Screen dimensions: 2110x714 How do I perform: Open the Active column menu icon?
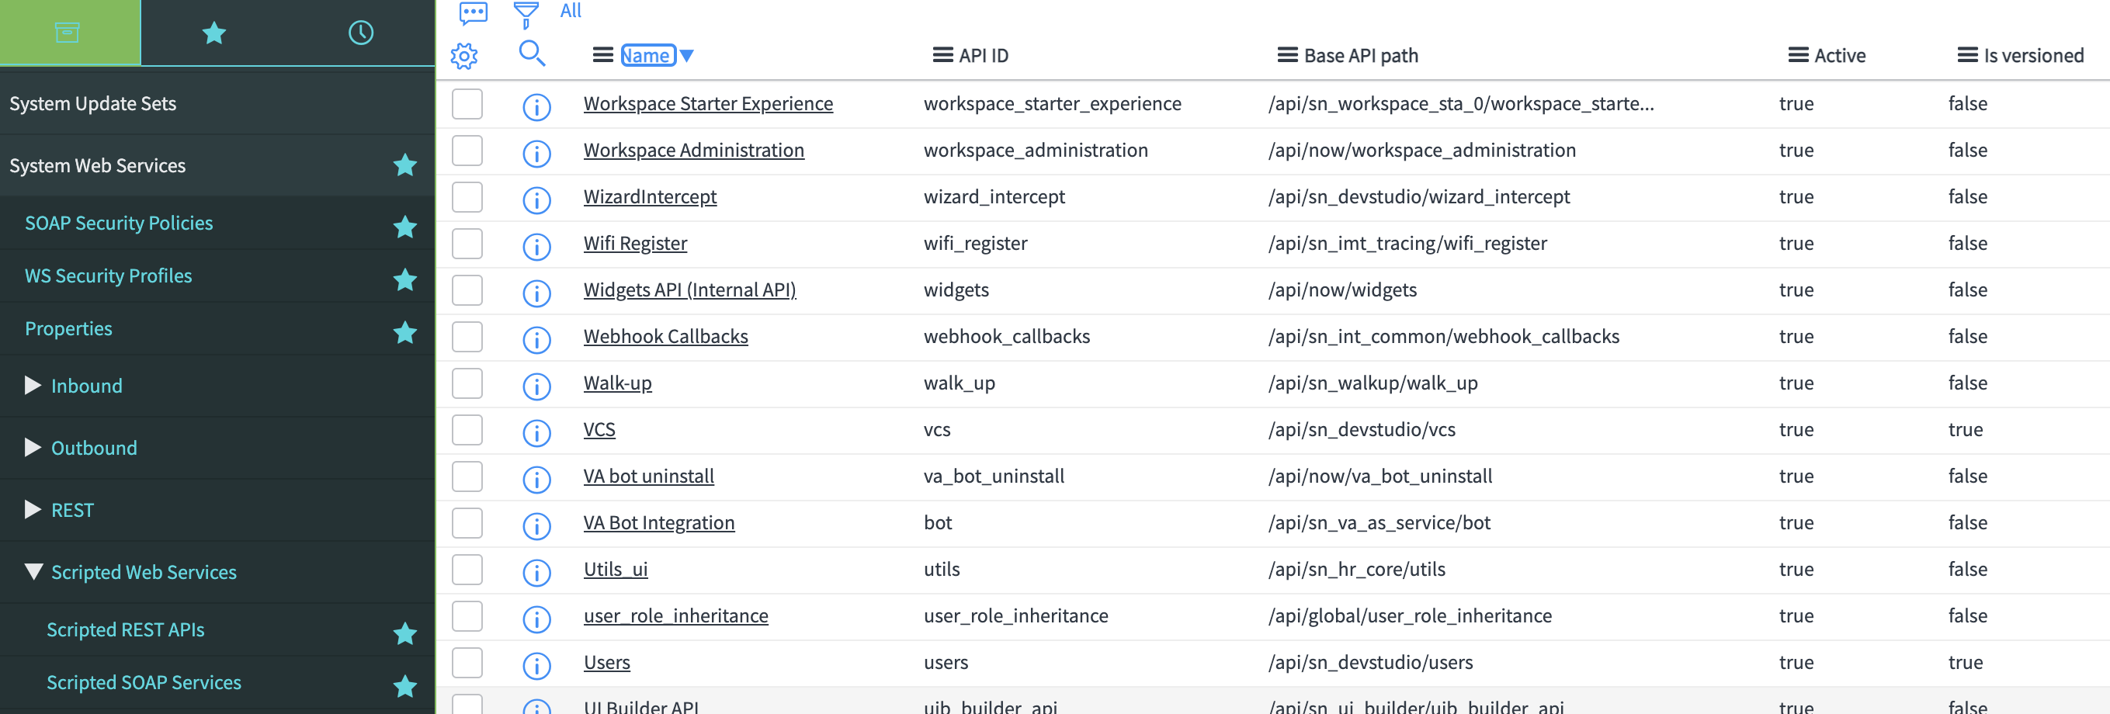[1798, 55]
